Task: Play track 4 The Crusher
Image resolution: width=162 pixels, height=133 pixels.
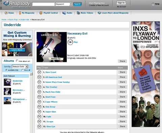Action: (39, 87)
